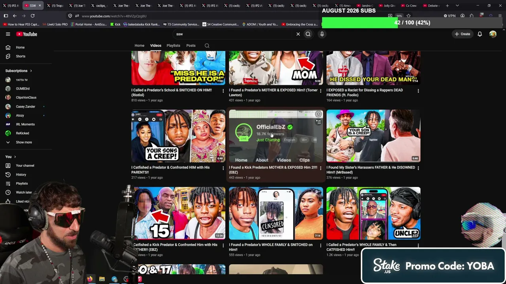Open the pink music app in the taskbar
The height and width of the screenshot is (284, 506).
(139, 279)
